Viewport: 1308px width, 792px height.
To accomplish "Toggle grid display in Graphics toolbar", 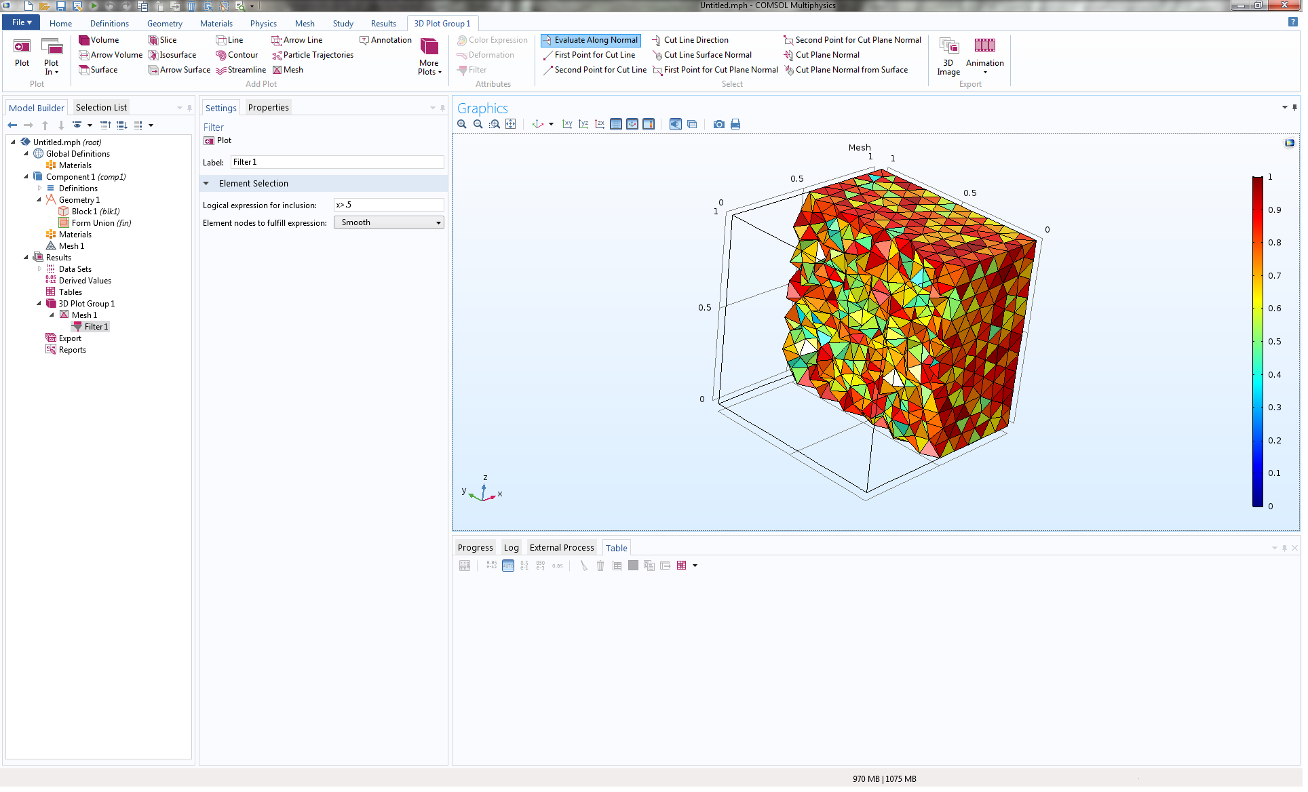I will pyautogui.click(x=616, y=124).
